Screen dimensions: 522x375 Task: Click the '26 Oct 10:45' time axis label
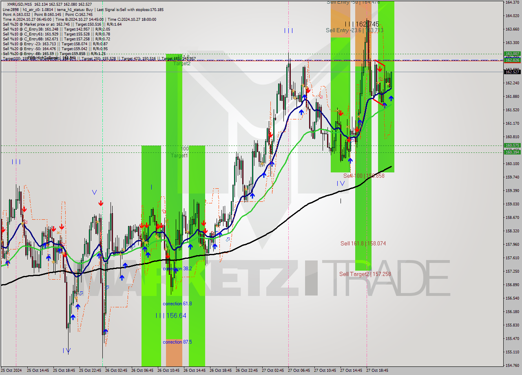point(168,371)
